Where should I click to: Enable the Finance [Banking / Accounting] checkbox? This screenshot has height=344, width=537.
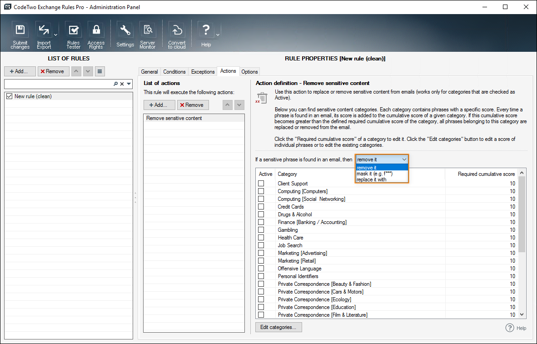coord(261,222)
